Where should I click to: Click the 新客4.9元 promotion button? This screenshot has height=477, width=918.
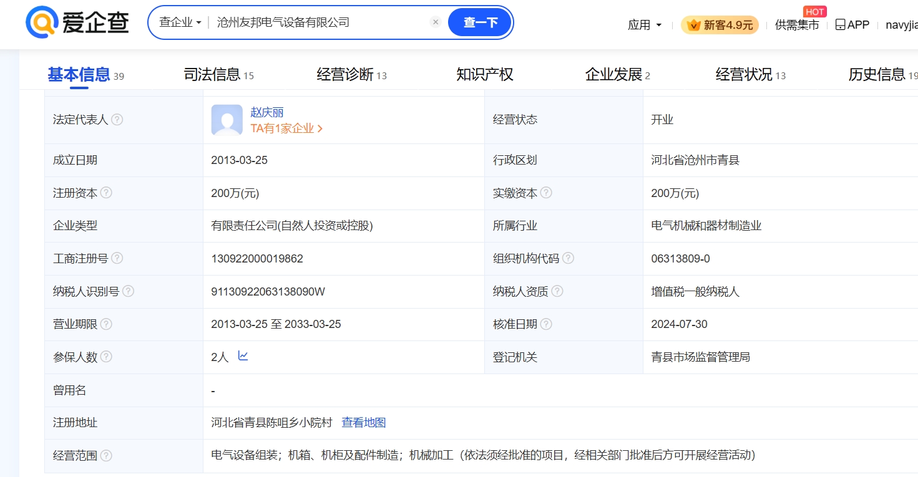pos(720,25)
